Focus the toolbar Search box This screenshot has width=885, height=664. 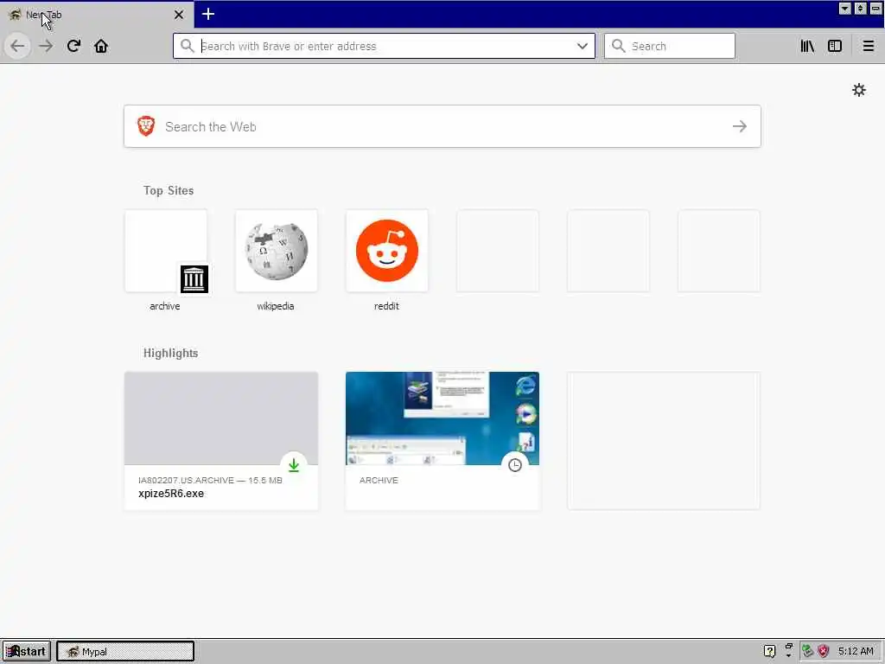(x=670, y=46)
